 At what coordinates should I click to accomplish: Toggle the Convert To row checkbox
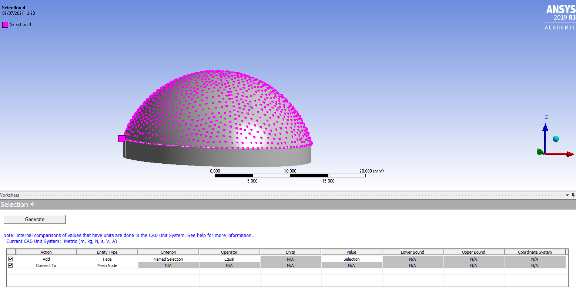click(10, 265)
